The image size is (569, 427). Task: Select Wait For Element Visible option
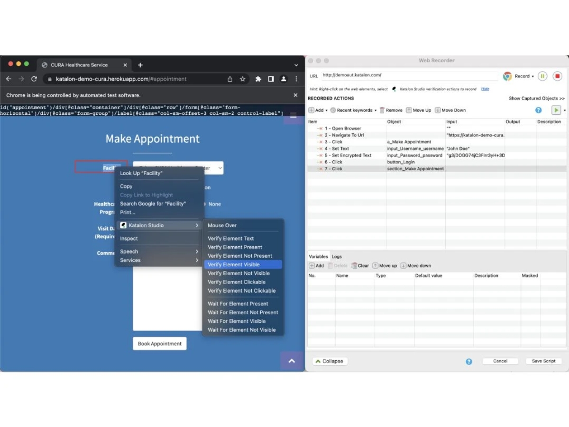coord(243,321)
